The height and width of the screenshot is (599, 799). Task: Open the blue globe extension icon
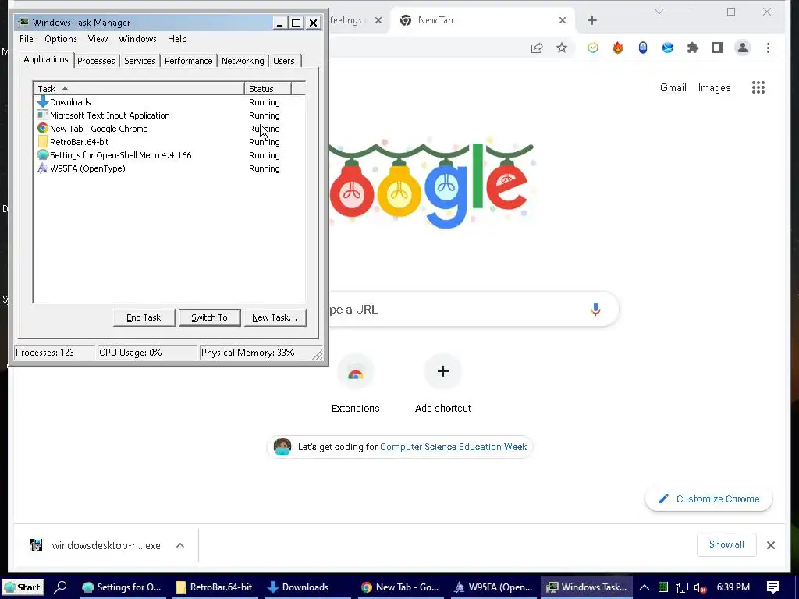pyautogui.click(x=668, y=48)
